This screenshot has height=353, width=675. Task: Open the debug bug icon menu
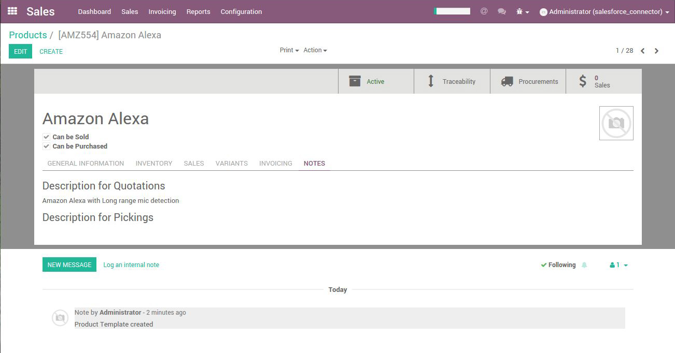[x=523, y=11]
